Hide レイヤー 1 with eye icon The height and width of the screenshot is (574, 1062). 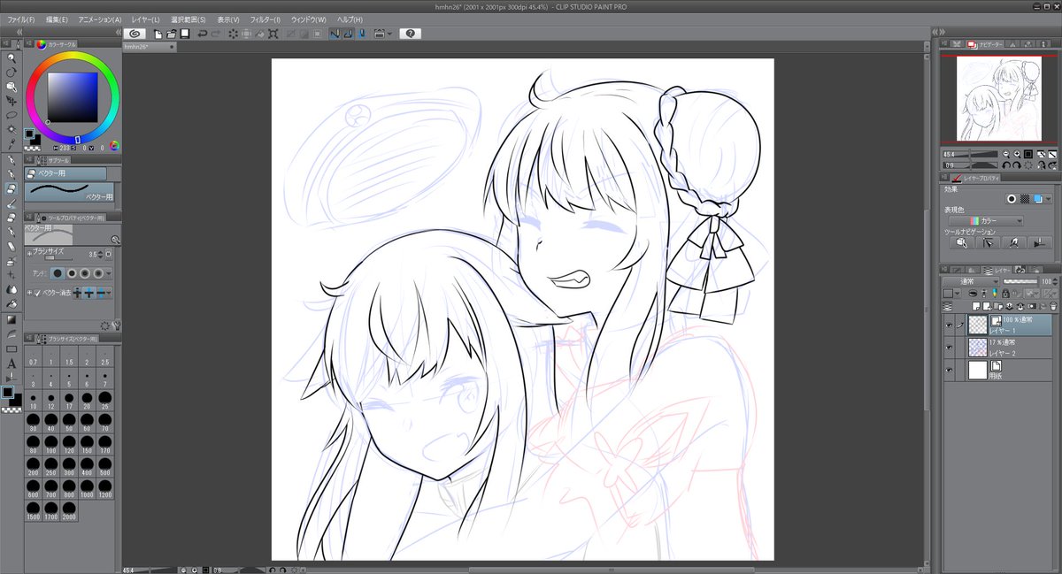coord(949,325)
